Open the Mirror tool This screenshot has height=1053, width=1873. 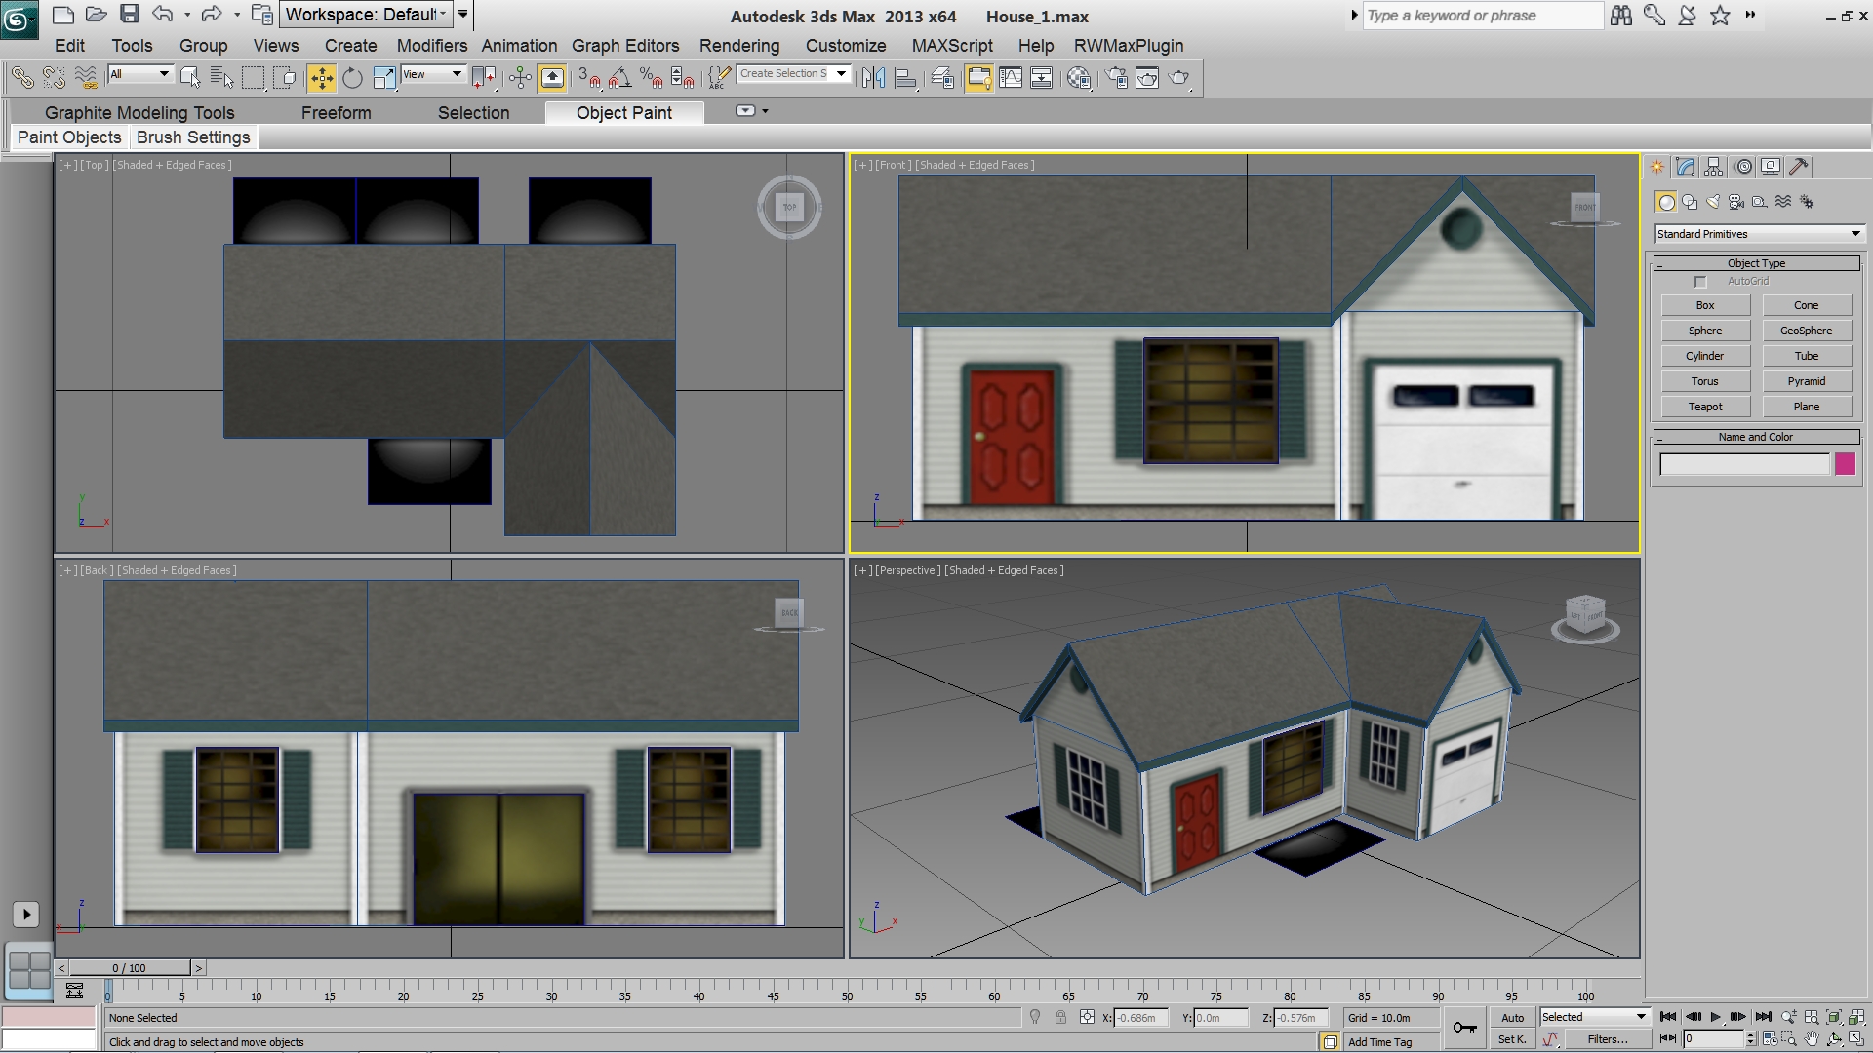(873, 78)
